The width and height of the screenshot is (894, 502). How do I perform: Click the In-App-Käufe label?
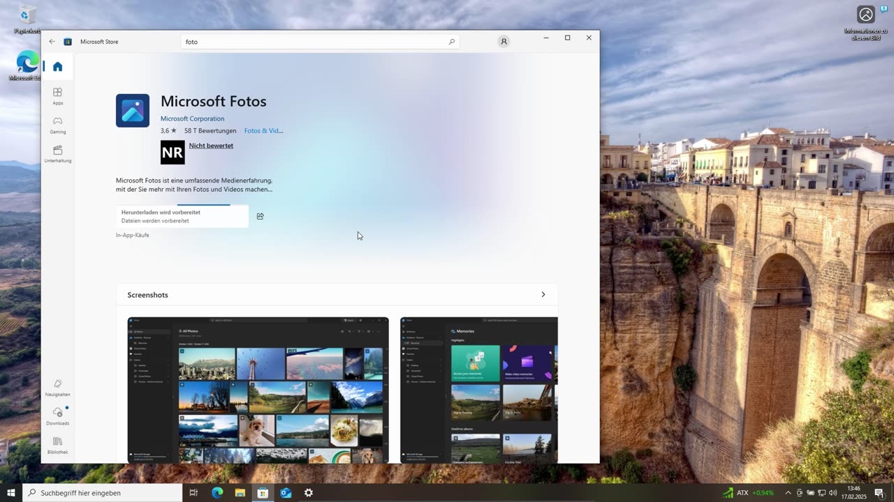132,235
